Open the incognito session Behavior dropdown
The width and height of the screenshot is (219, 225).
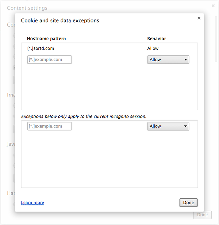point(168,126)
